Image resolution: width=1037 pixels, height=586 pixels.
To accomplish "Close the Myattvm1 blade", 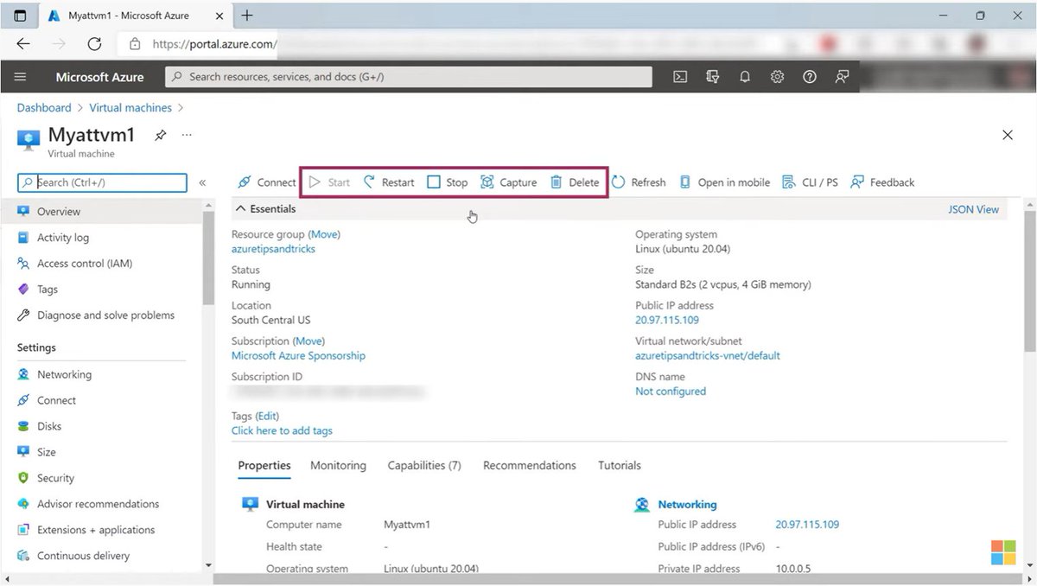I will [x=1008, y=135].
